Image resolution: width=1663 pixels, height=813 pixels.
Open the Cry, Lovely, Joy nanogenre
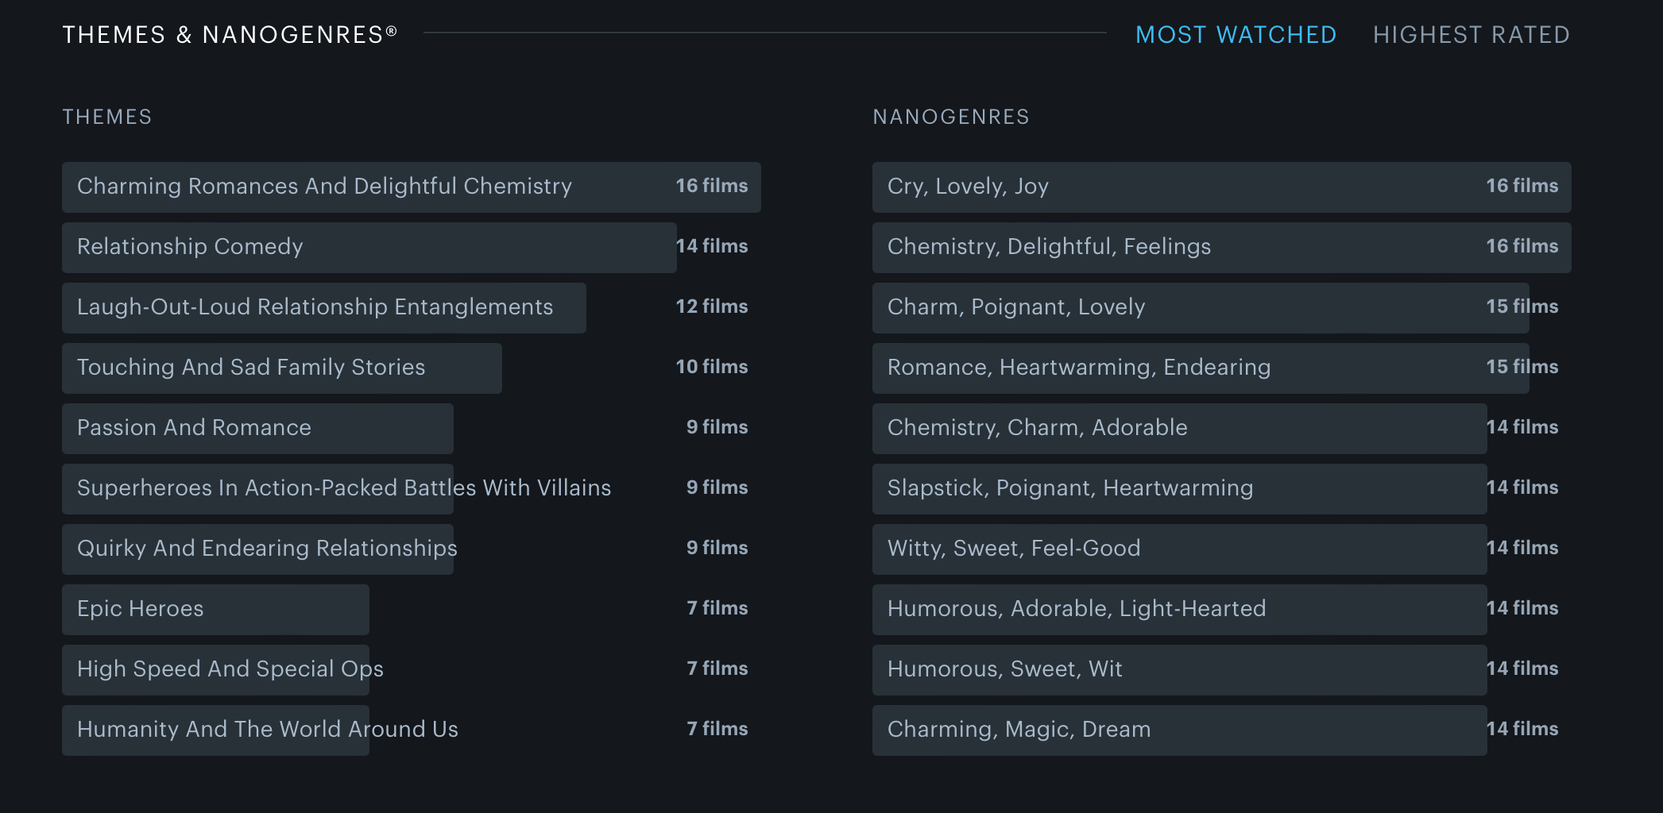(968, 187)
